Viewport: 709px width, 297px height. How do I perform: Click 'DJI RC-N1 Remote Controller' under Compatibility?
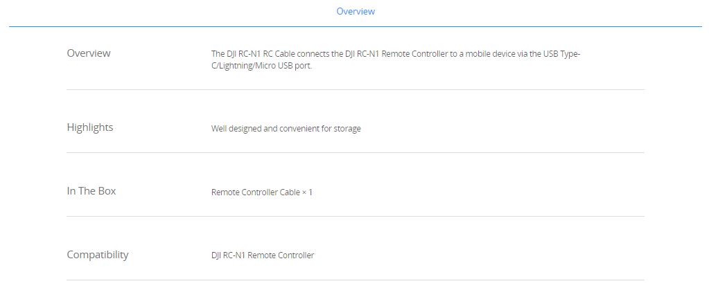pyautogui.click(x=262, y=255)
